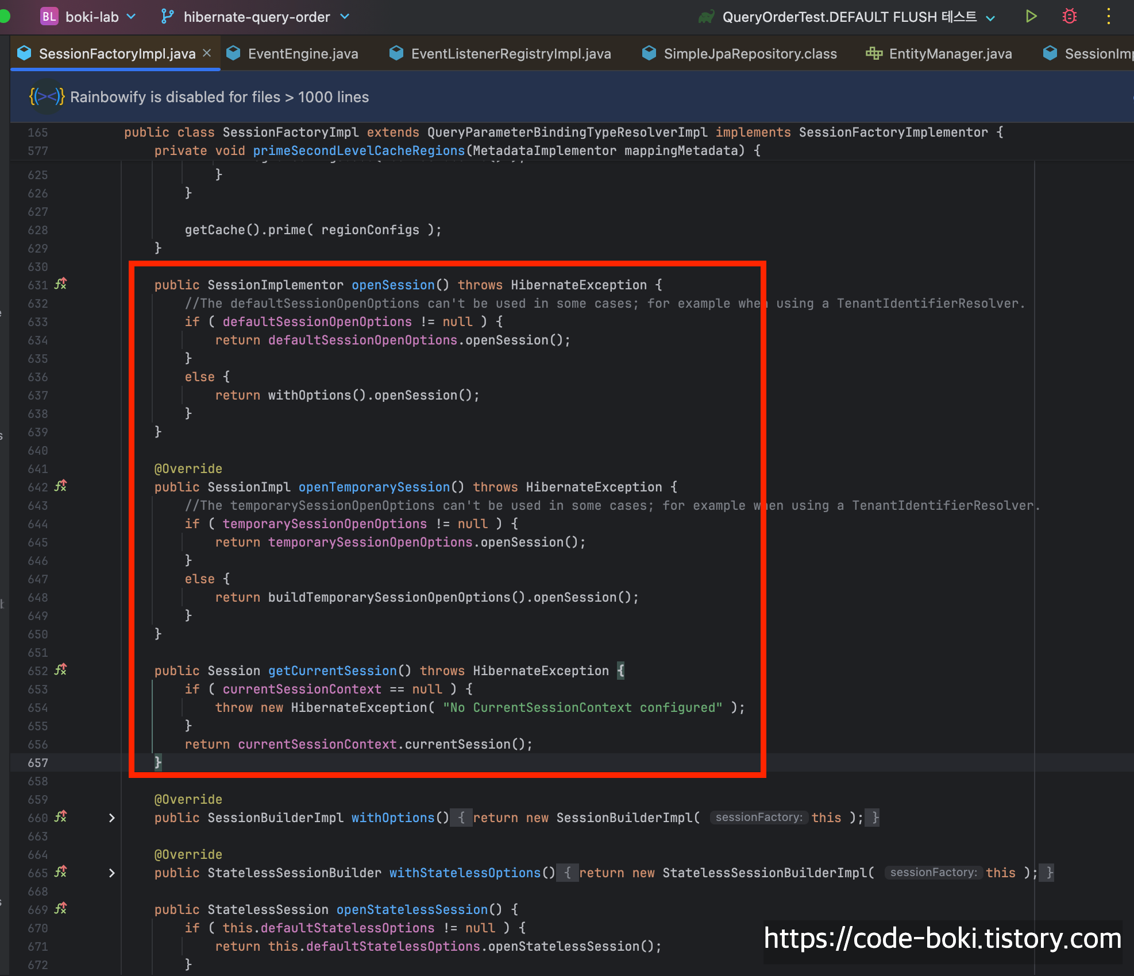Click the gutter icon on line 669
The image size is (1134, 976).
60,909
